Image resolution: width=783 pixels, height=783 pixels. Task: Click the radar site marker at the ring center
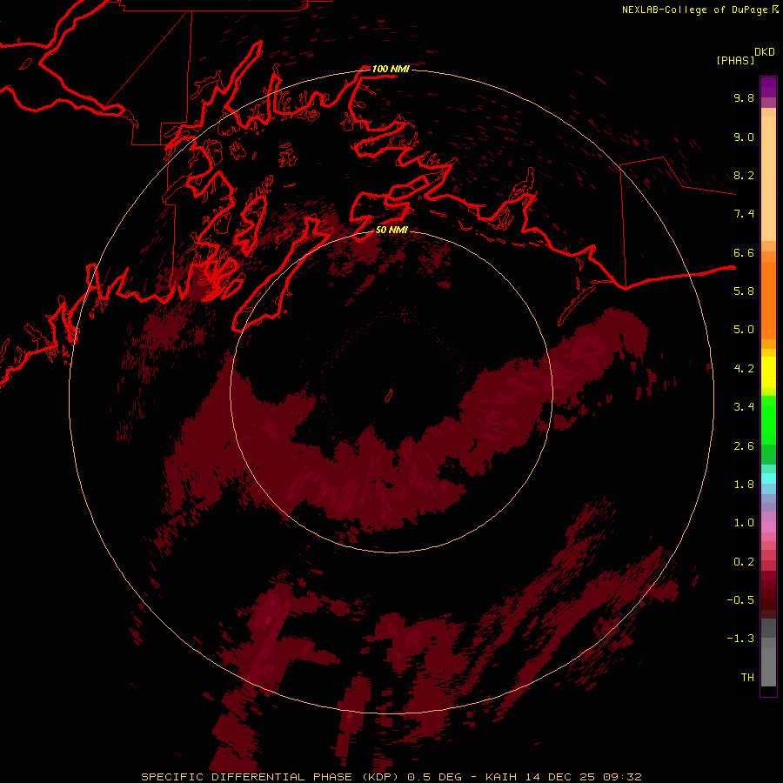389,396
